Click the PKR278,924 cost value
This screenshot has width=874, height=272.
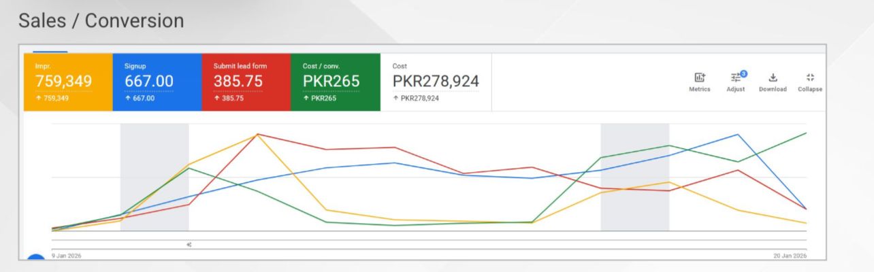tap(436, 82)
